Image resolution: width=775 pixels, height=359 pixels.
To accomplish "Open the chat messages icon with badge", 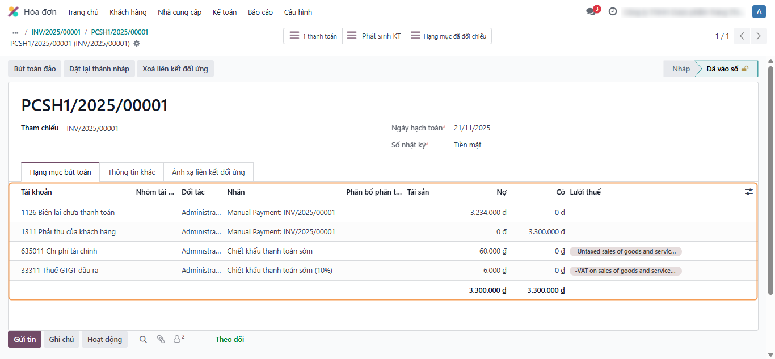I will click(x=591, y=11).
